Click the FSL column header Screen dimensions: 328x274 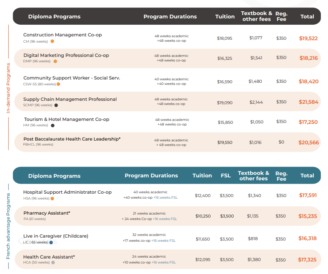tap(226, 176)
